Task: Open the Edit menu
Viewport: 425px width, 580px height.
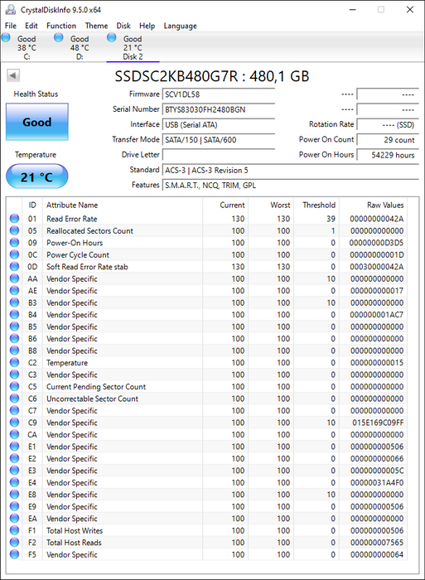Action: [x=31, y=26]
